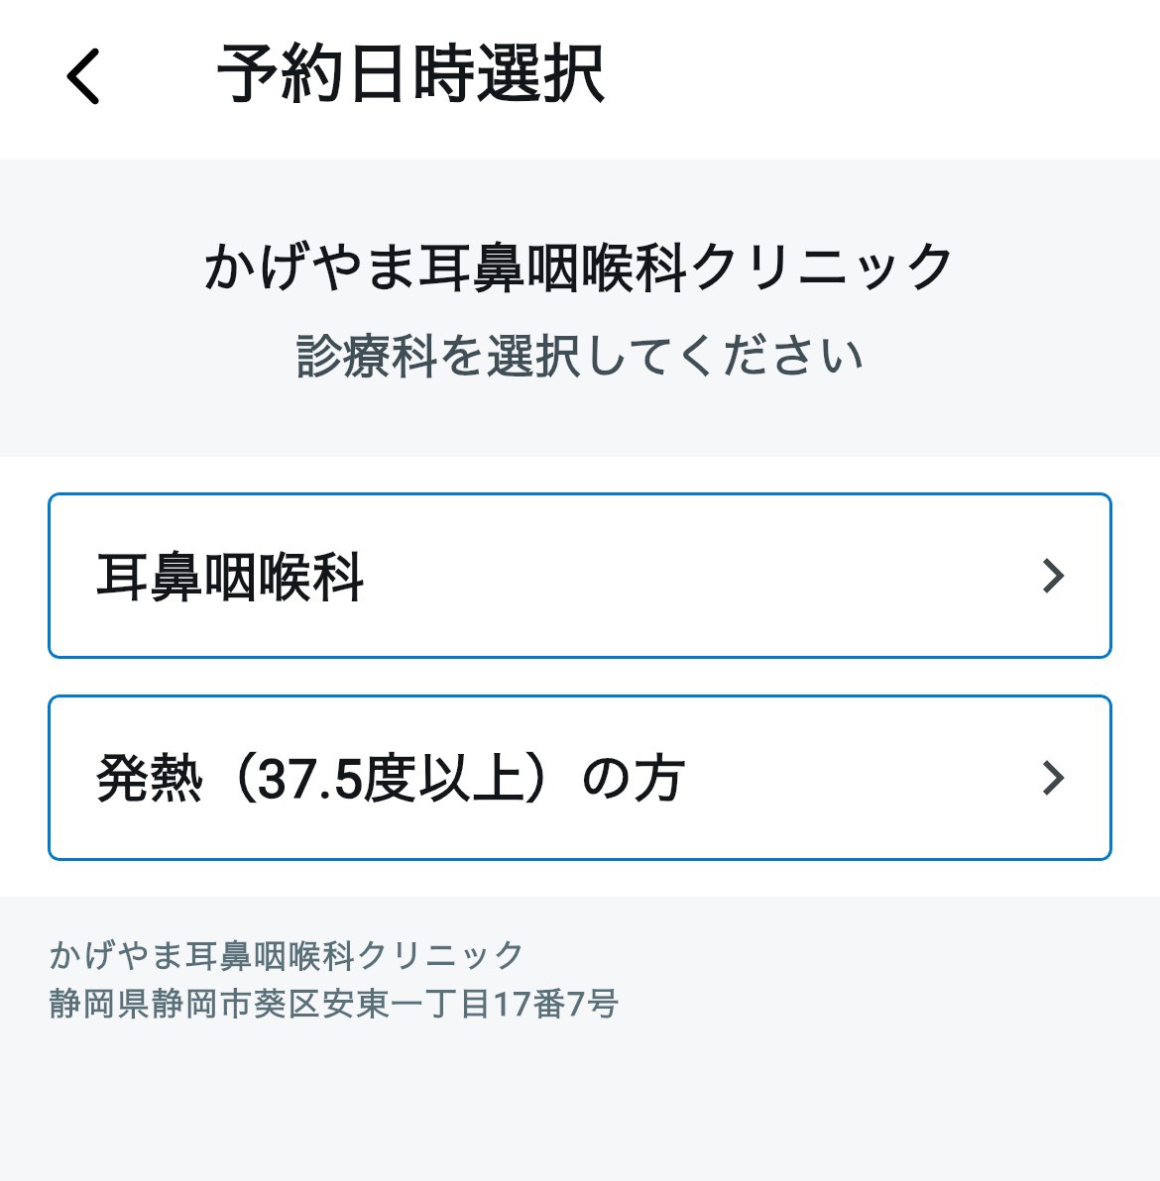1160x1181 pixels.
Task: Click the chevron on the 耳鼻咽喉科 row
Action: coord(1053,576)
